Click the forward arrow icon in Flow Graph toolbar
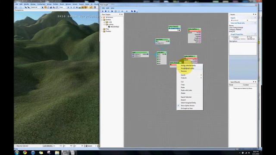Viewport: 276px width, 155px height. click(126, 11)
